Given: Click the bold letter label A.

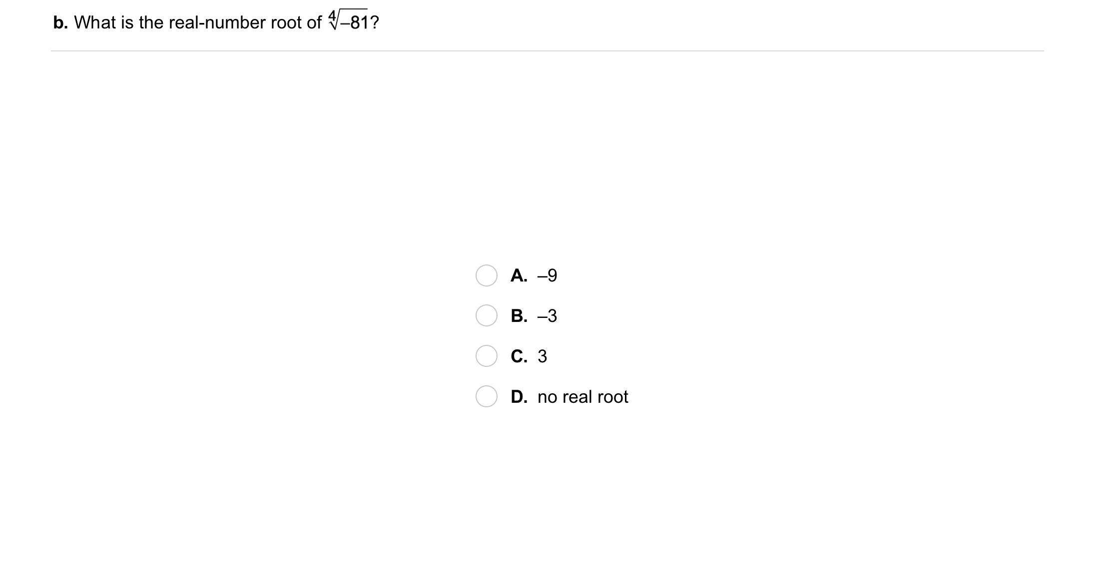Looking at the screenshot, I should pos(519,276).
